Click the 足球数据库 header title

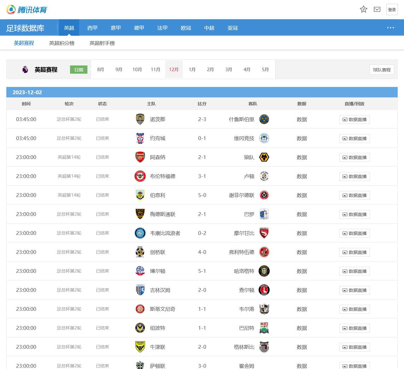[25, 28]
